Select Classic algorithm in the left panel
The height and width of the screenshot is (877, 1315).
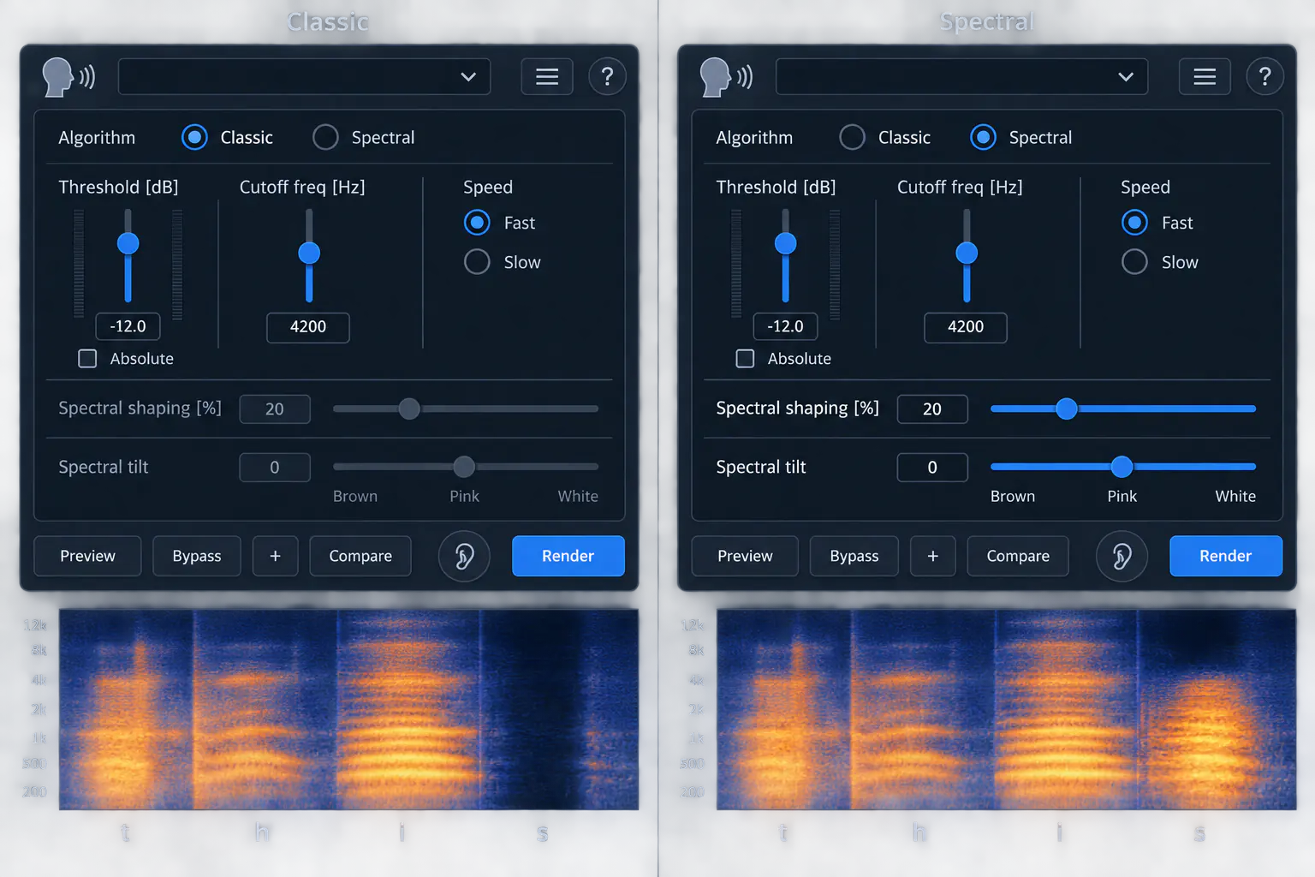tap(194, 137)
